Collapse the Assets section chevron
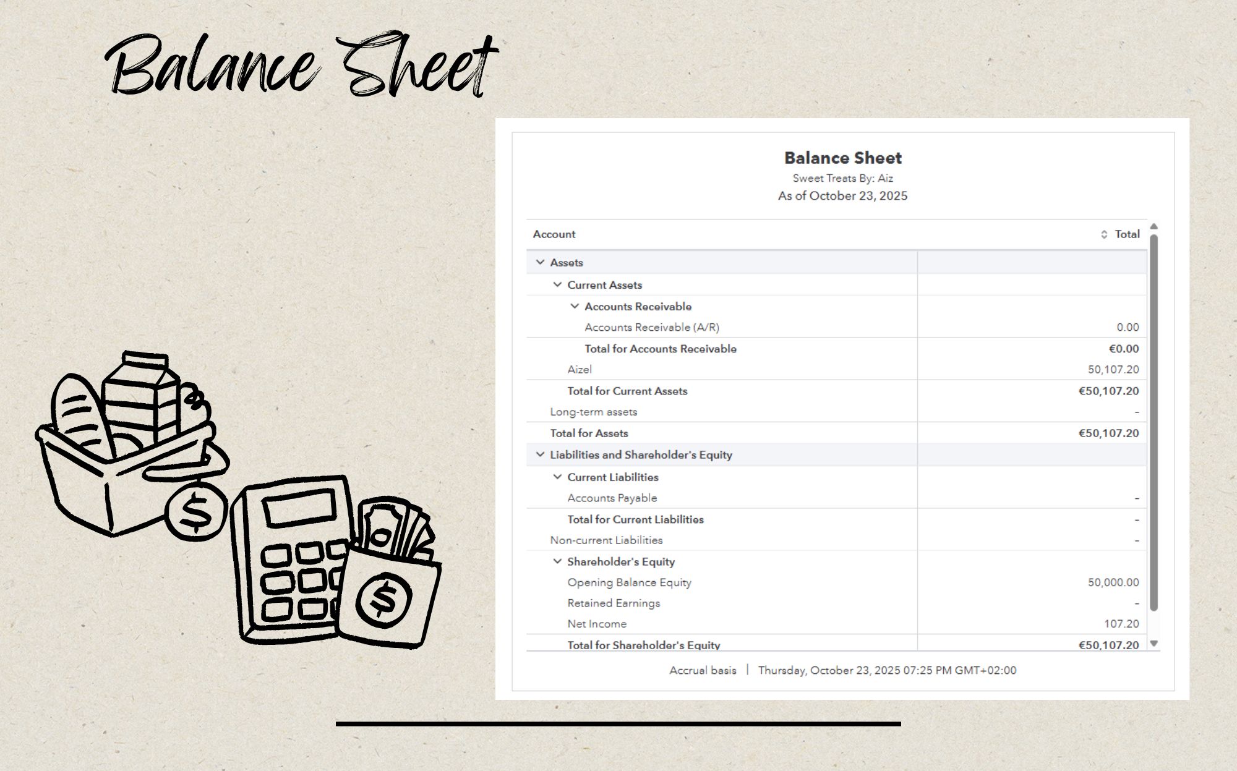The image size is (1237, 771). click(540, 262)
